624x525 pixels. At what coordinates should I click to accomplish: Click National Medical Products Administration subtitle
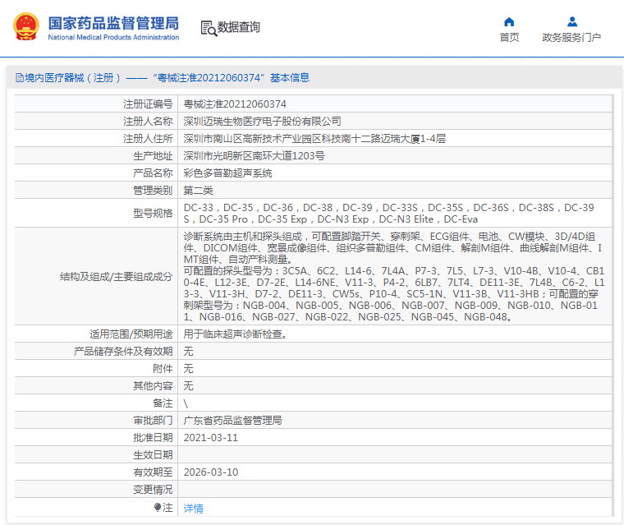(113, 38)
